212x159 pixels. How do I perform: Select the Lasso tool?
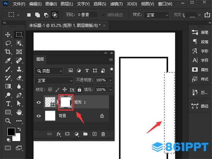[8, 43]
